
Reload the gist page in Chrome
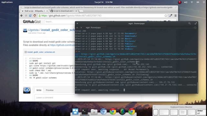click(30, 16)
